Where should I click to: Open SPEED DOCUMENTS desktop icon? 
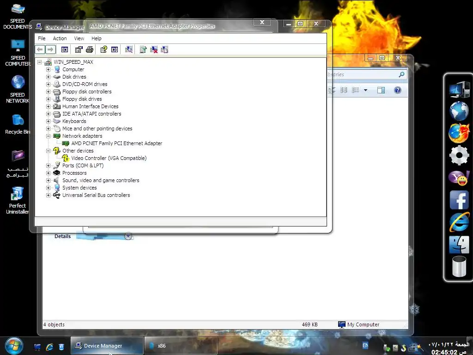click(18, 17)
